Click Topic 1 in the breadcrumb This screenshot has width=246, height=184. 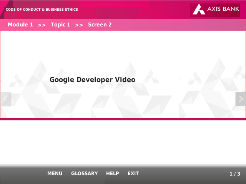coord(60,25)
